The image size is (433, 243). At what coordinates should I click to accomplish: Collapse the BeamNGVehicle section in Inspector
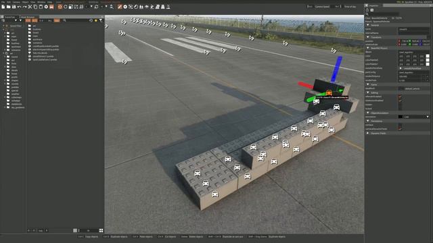tap(368, 48)
